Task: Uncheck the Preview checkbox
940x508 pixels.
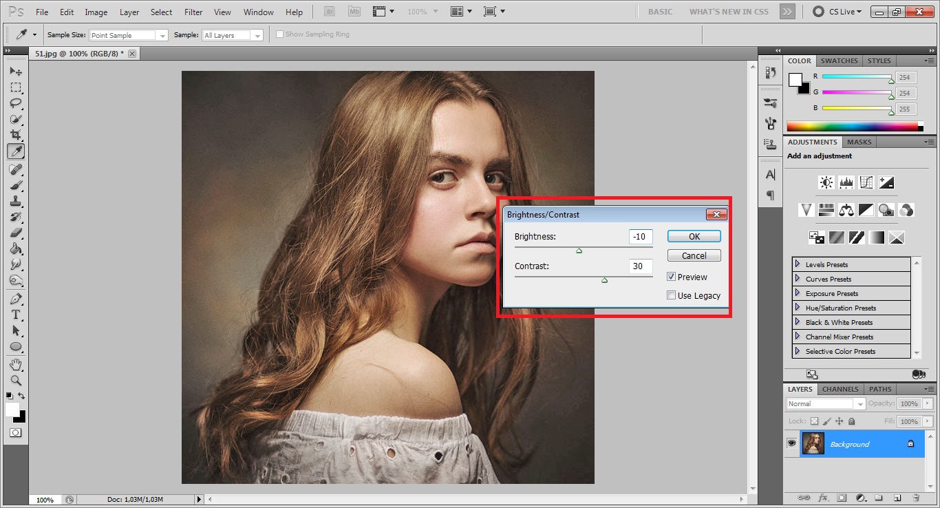Action: click(672, 277)
